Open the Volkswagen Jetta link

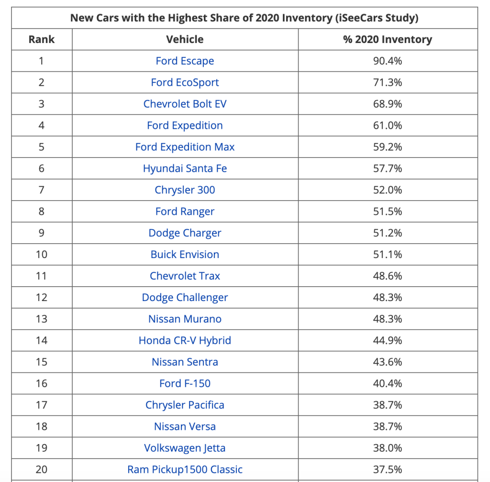185,448
